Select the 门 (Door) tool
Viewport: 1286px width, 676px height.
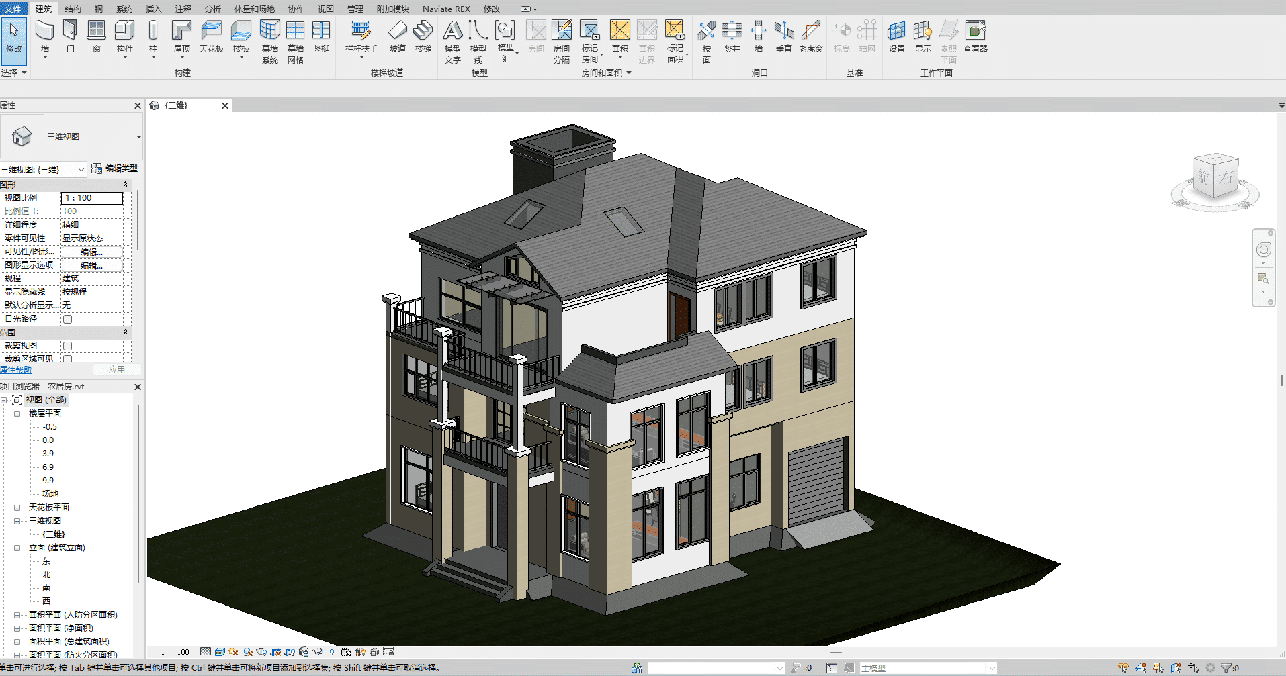(71, 37)
